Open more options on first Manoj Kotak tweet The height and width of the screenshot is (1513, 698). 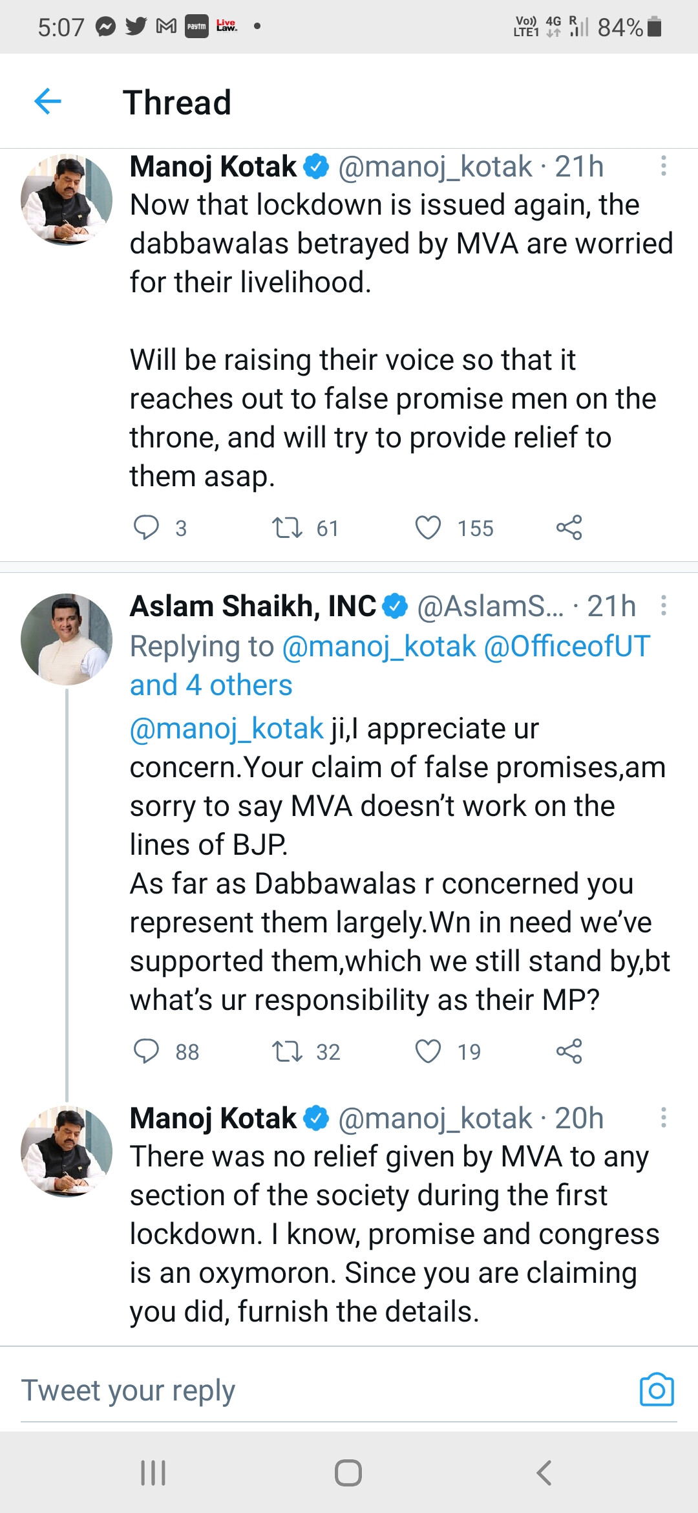pos(663,166)
